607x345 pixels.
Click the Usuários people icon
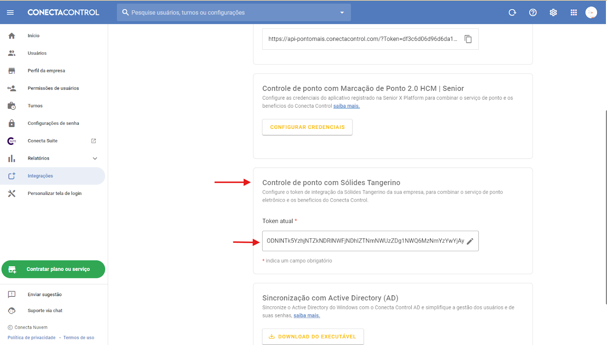pos(12,53)
